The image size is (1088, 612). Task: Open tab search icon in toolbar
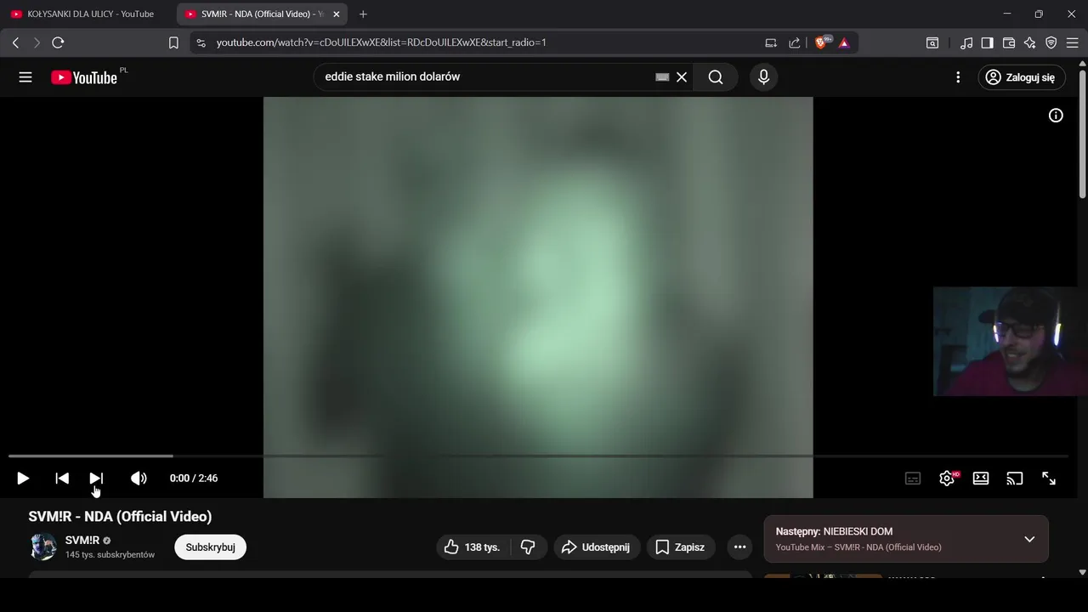(x=932, y=42)
